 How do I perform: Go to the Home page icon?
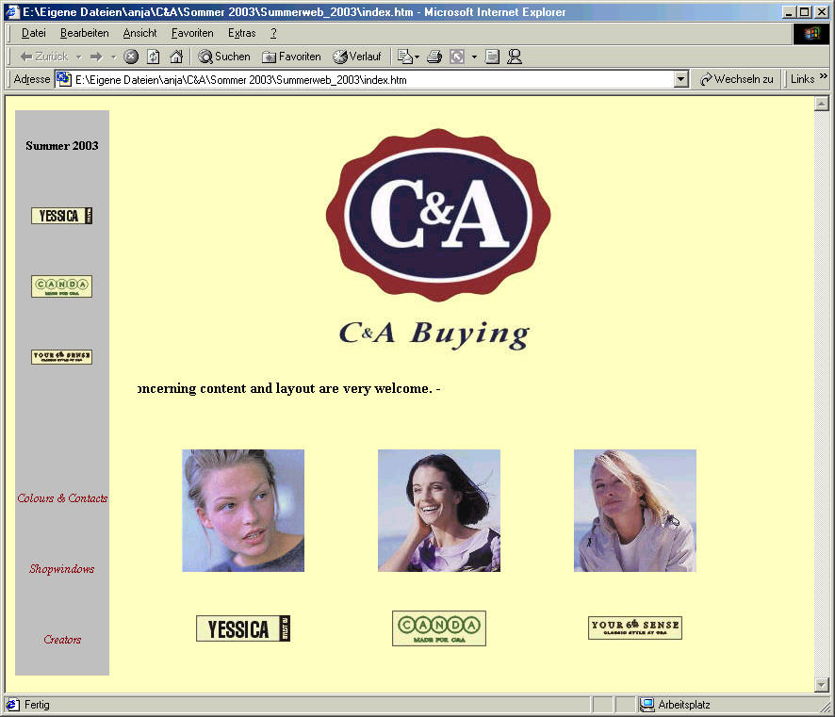click(175, 57)
